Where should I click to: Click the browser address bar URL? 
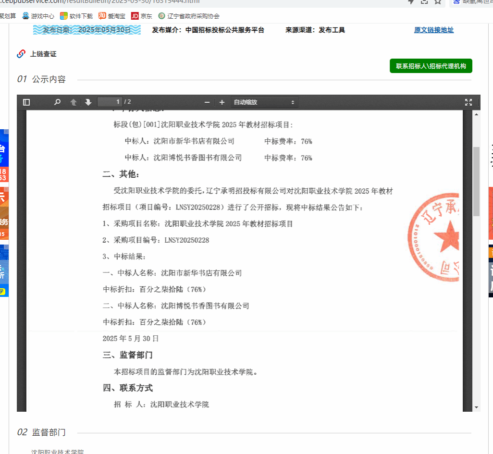pos(100,2)
